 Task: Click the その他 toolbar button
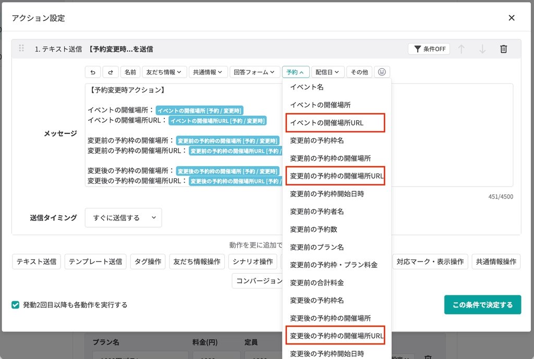pos(359,72)
